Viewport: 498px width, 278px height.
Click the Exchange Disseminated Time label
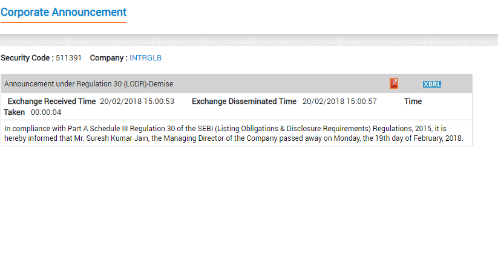(x=244, y=102)
